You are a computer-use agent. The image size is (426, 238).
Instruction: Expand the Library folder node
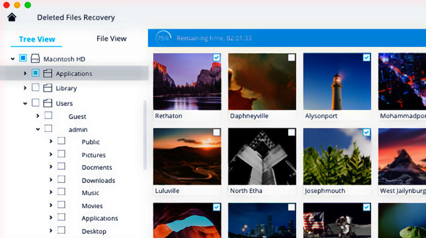click(x=25, y=88)
